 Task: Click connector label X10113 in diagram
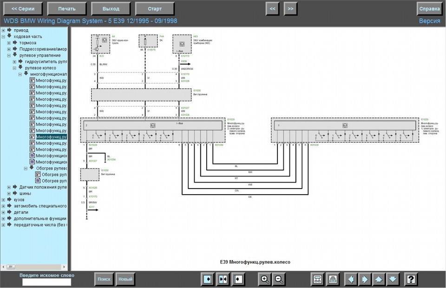pos(185,56)
